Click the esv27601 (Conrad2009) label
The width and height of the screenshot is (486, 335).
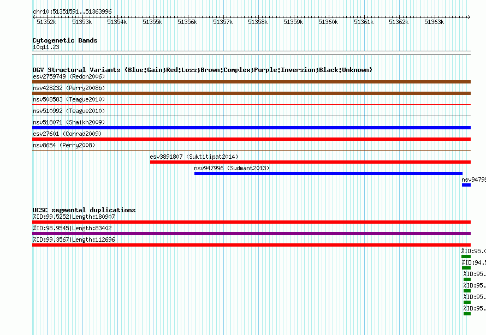click(67, 134)
